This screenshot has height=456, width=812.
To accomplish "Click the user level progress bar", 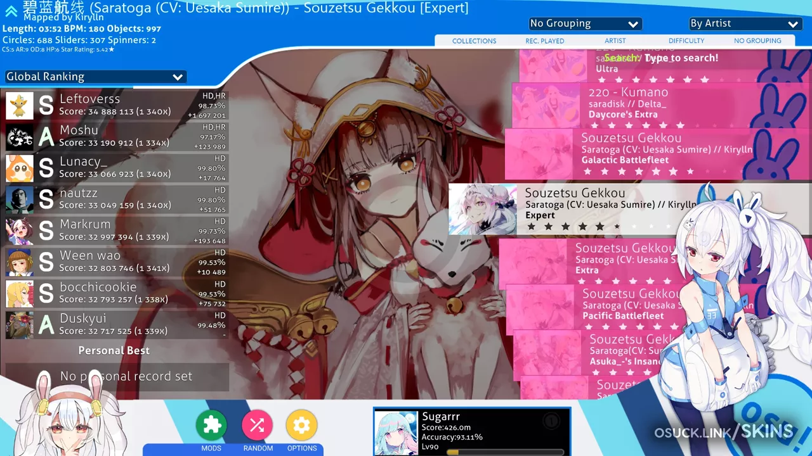I will (505, 452).
